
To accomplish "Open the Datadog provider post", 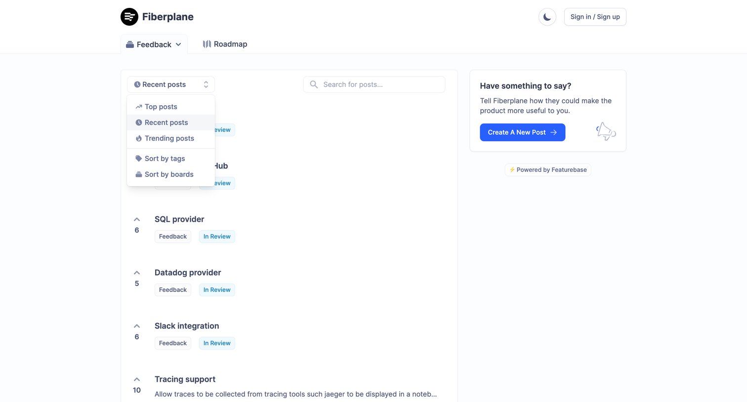I will click(188, 273).
